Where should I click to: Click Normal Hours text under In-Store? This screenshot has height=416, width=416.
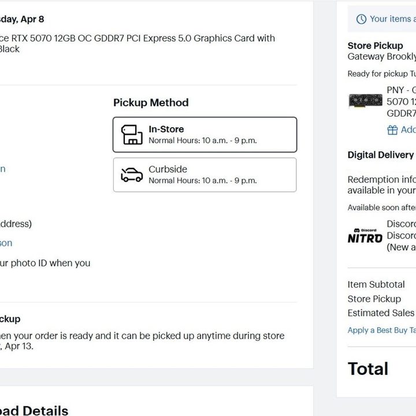[203, 140]
